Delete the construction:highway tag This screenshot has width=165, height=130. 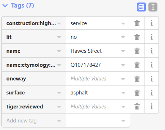tap(137, 23)
